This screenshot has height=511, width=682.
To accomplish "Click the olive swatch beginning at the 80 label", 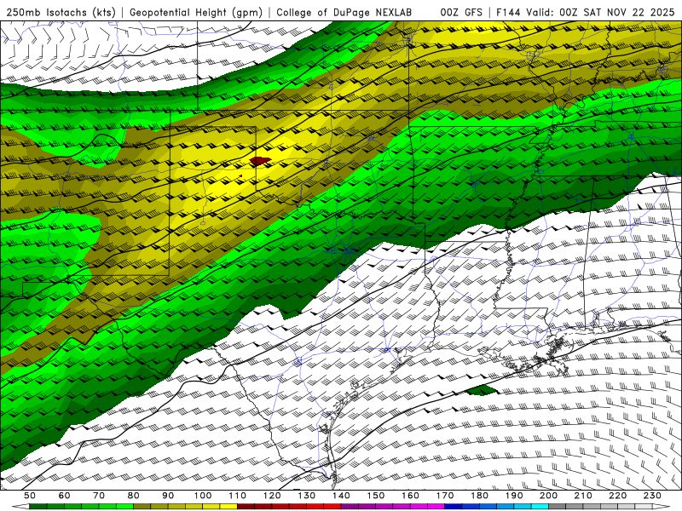I will (x=142, y=507).
